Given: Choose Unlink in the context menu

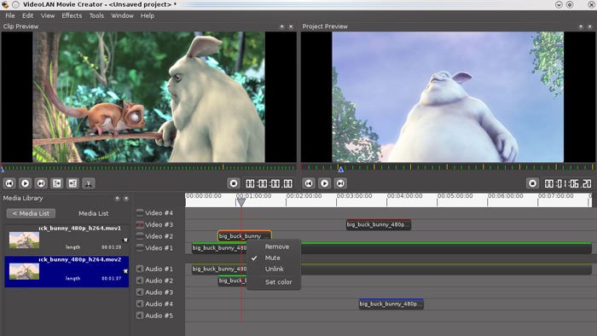Looking at the screenshot, I should click(274, 269).
